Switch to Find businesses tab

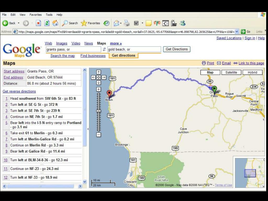(93, 56)
